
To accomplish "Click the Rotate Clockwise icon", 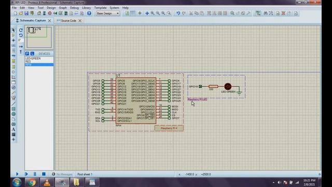I will [x=21, y=30].
